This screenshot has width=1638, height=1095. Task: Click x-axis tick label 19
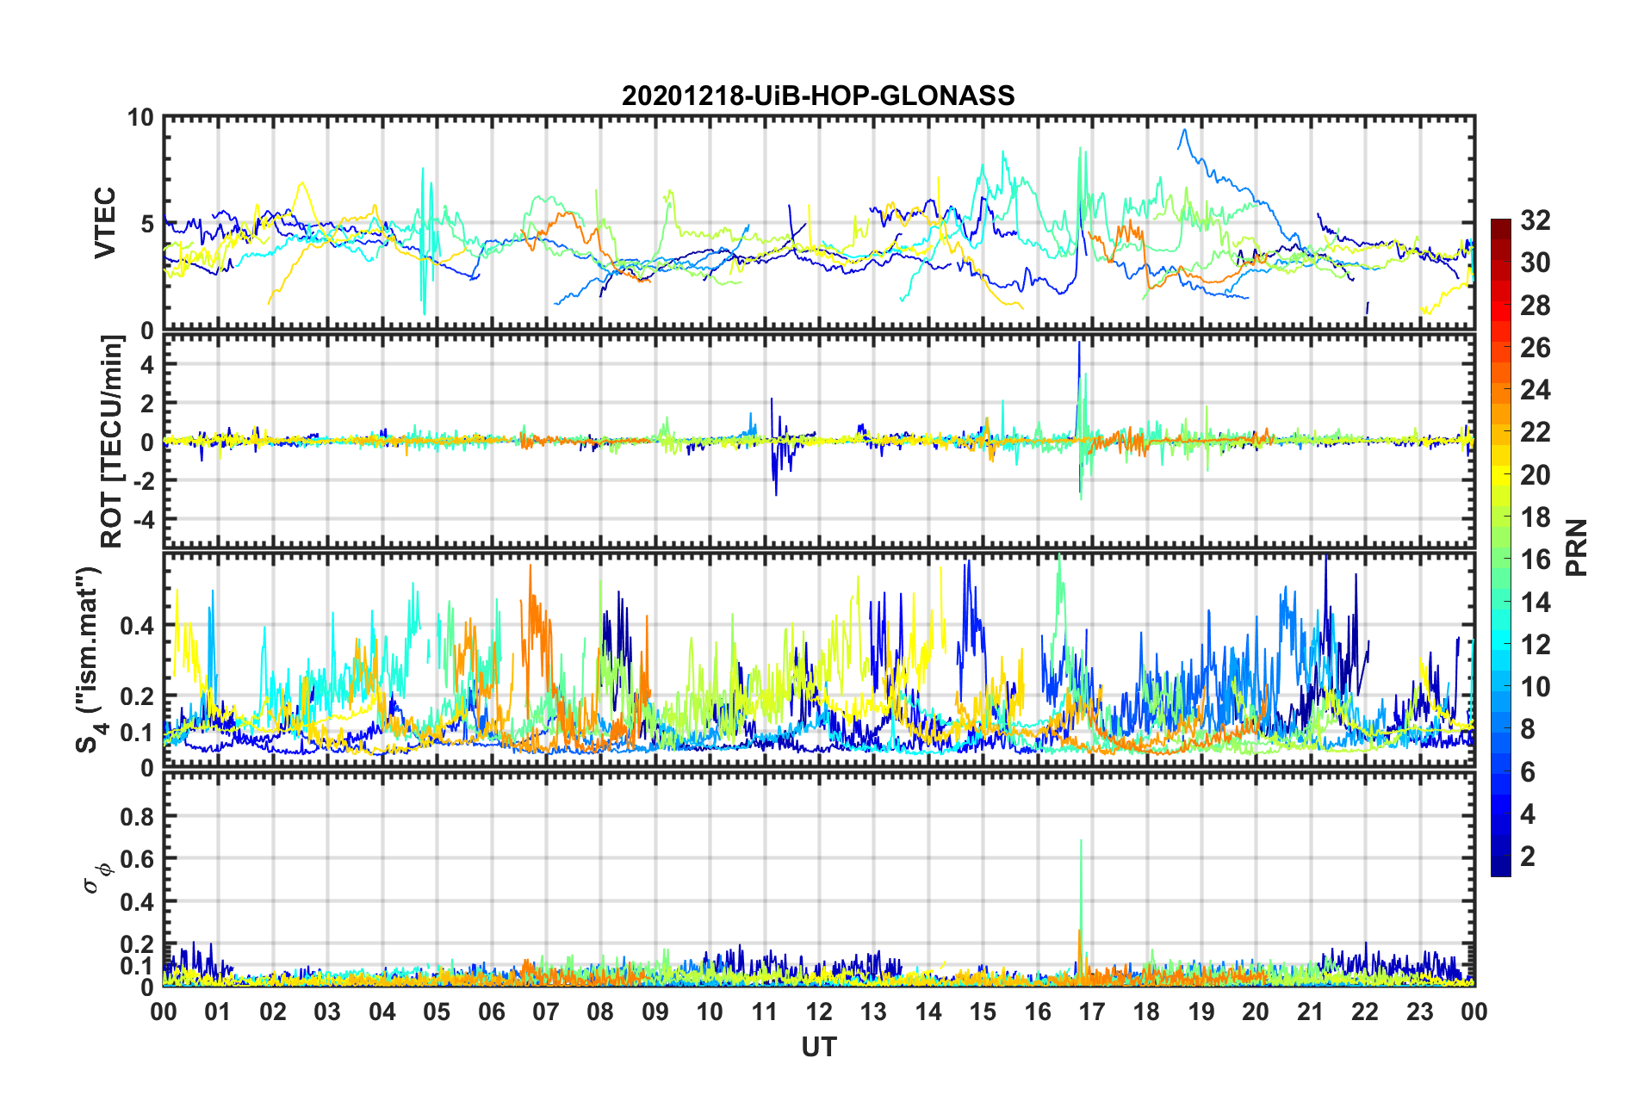[1201, 1011]
